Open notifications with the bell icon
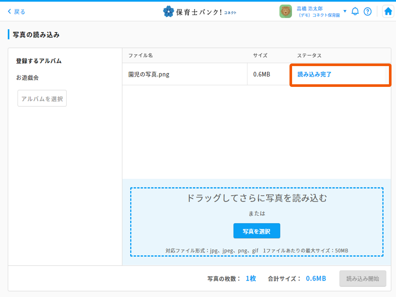 (x=355, y=12)
